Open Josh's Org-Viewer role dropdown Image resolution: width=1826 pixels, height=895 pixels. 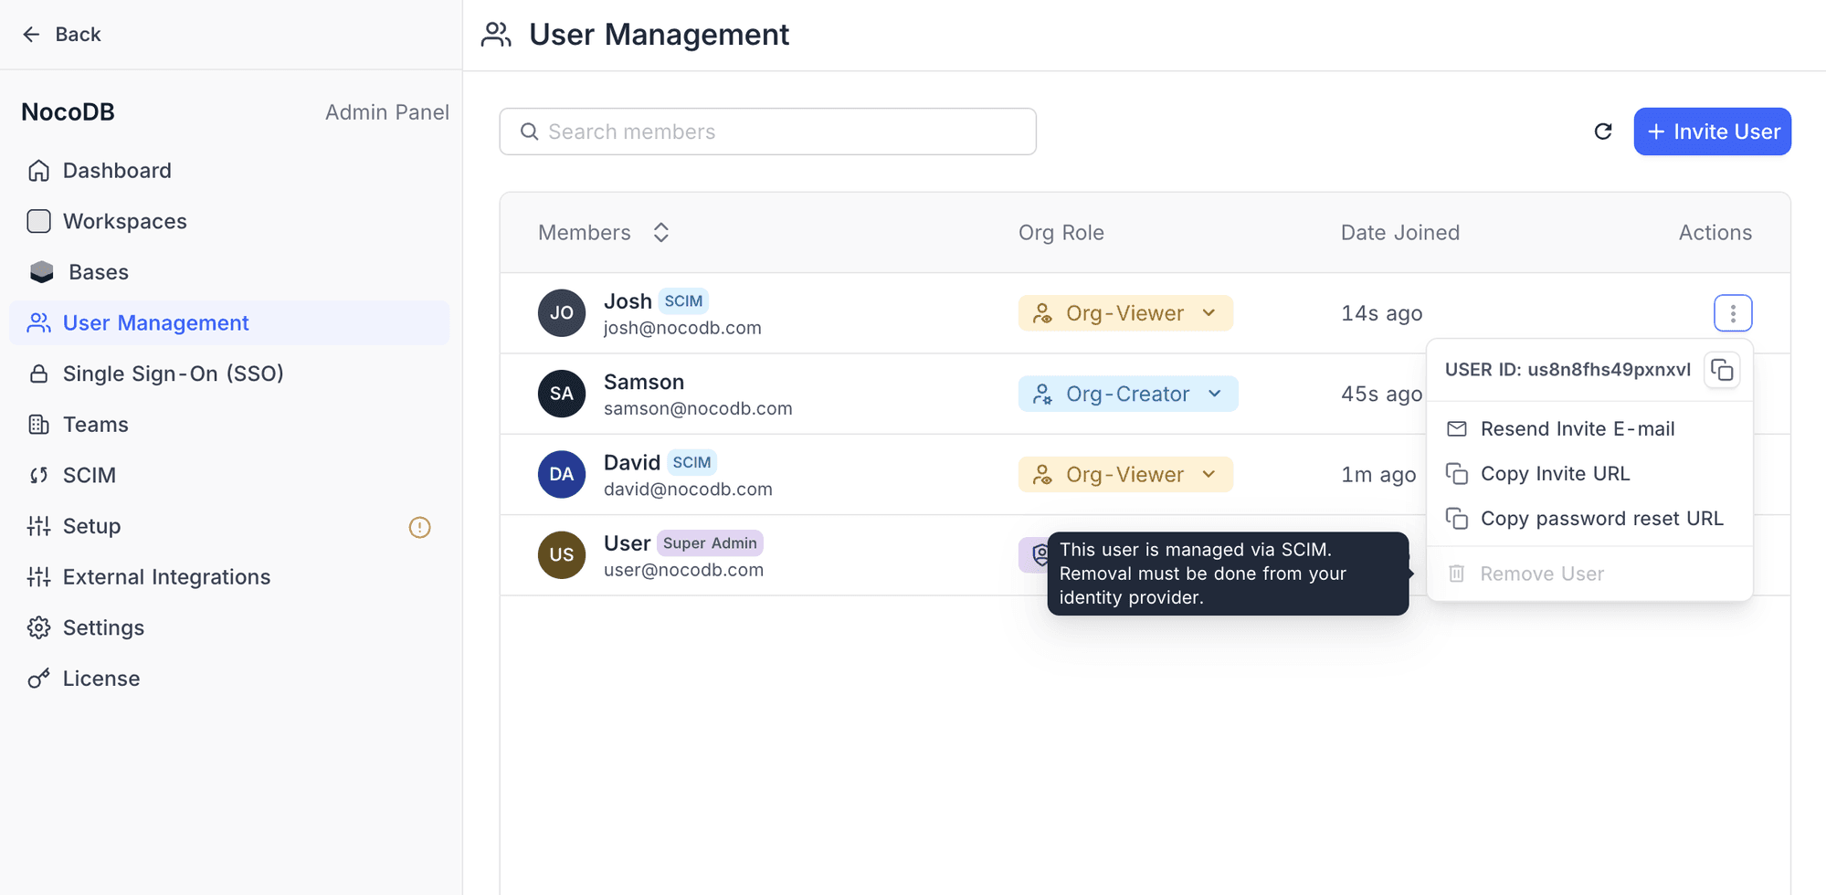tap(1125, 312)
